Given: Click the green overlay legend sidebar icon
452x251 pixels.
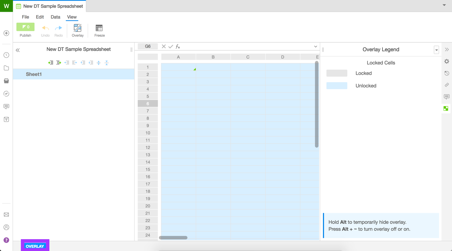Looking at the screenshot, I should [446, 108].
